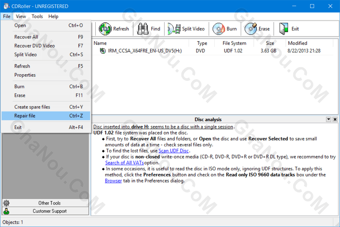Close the Disc analysis panel
Viewport: 340px width, 227px height.
pyautogui.click(x=335, y=119)
